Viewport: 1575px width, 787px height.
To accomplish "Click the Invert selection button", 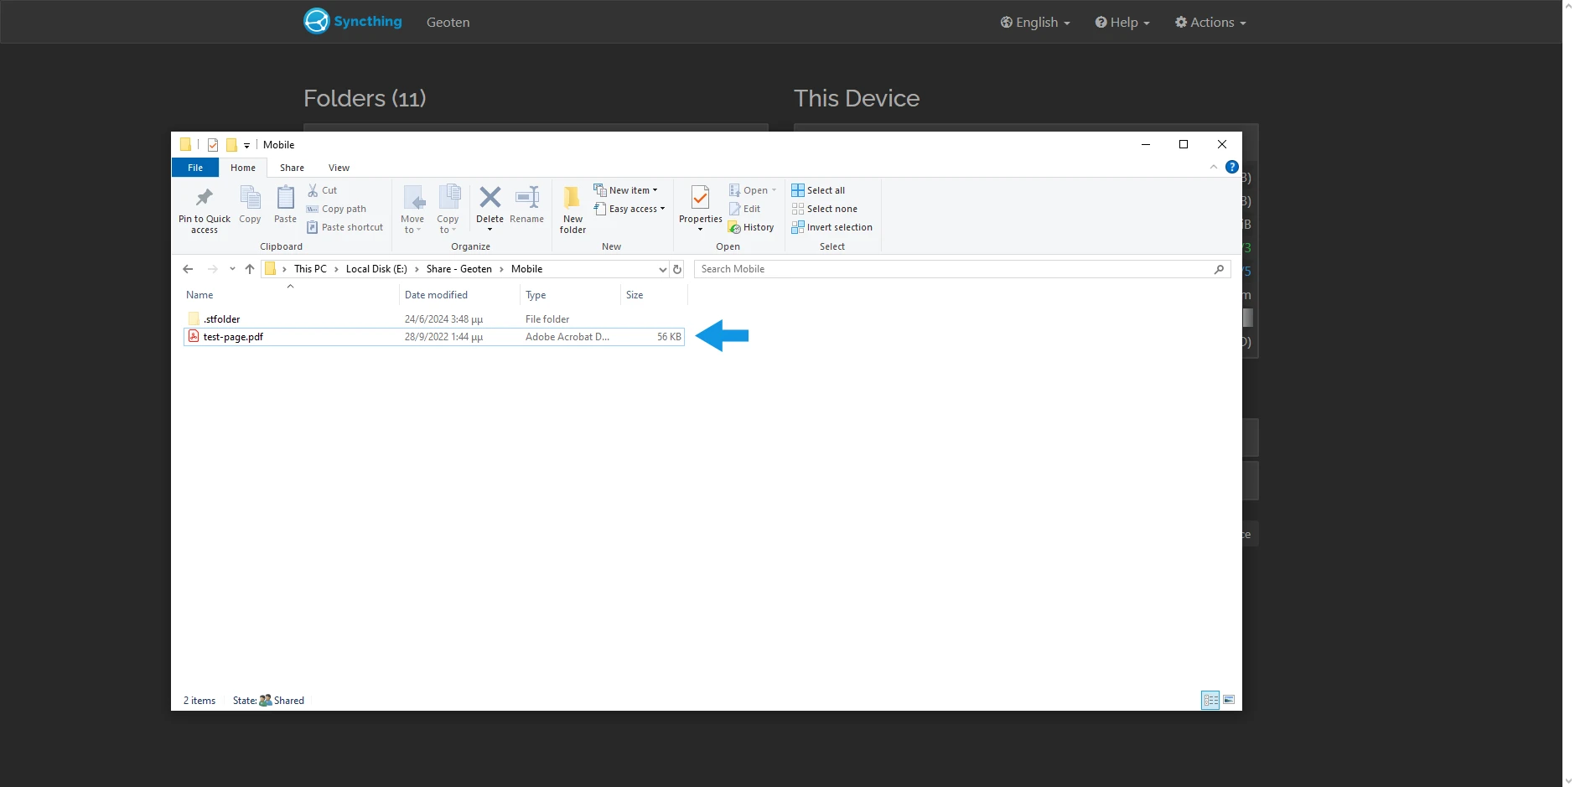I will [x=833, y=226].
